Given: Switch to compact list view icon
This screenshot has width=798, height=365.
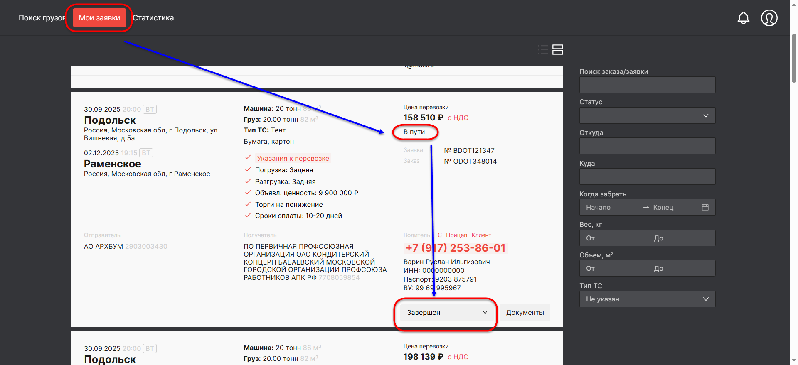Looking at the screenshot, I should [543, 50].
